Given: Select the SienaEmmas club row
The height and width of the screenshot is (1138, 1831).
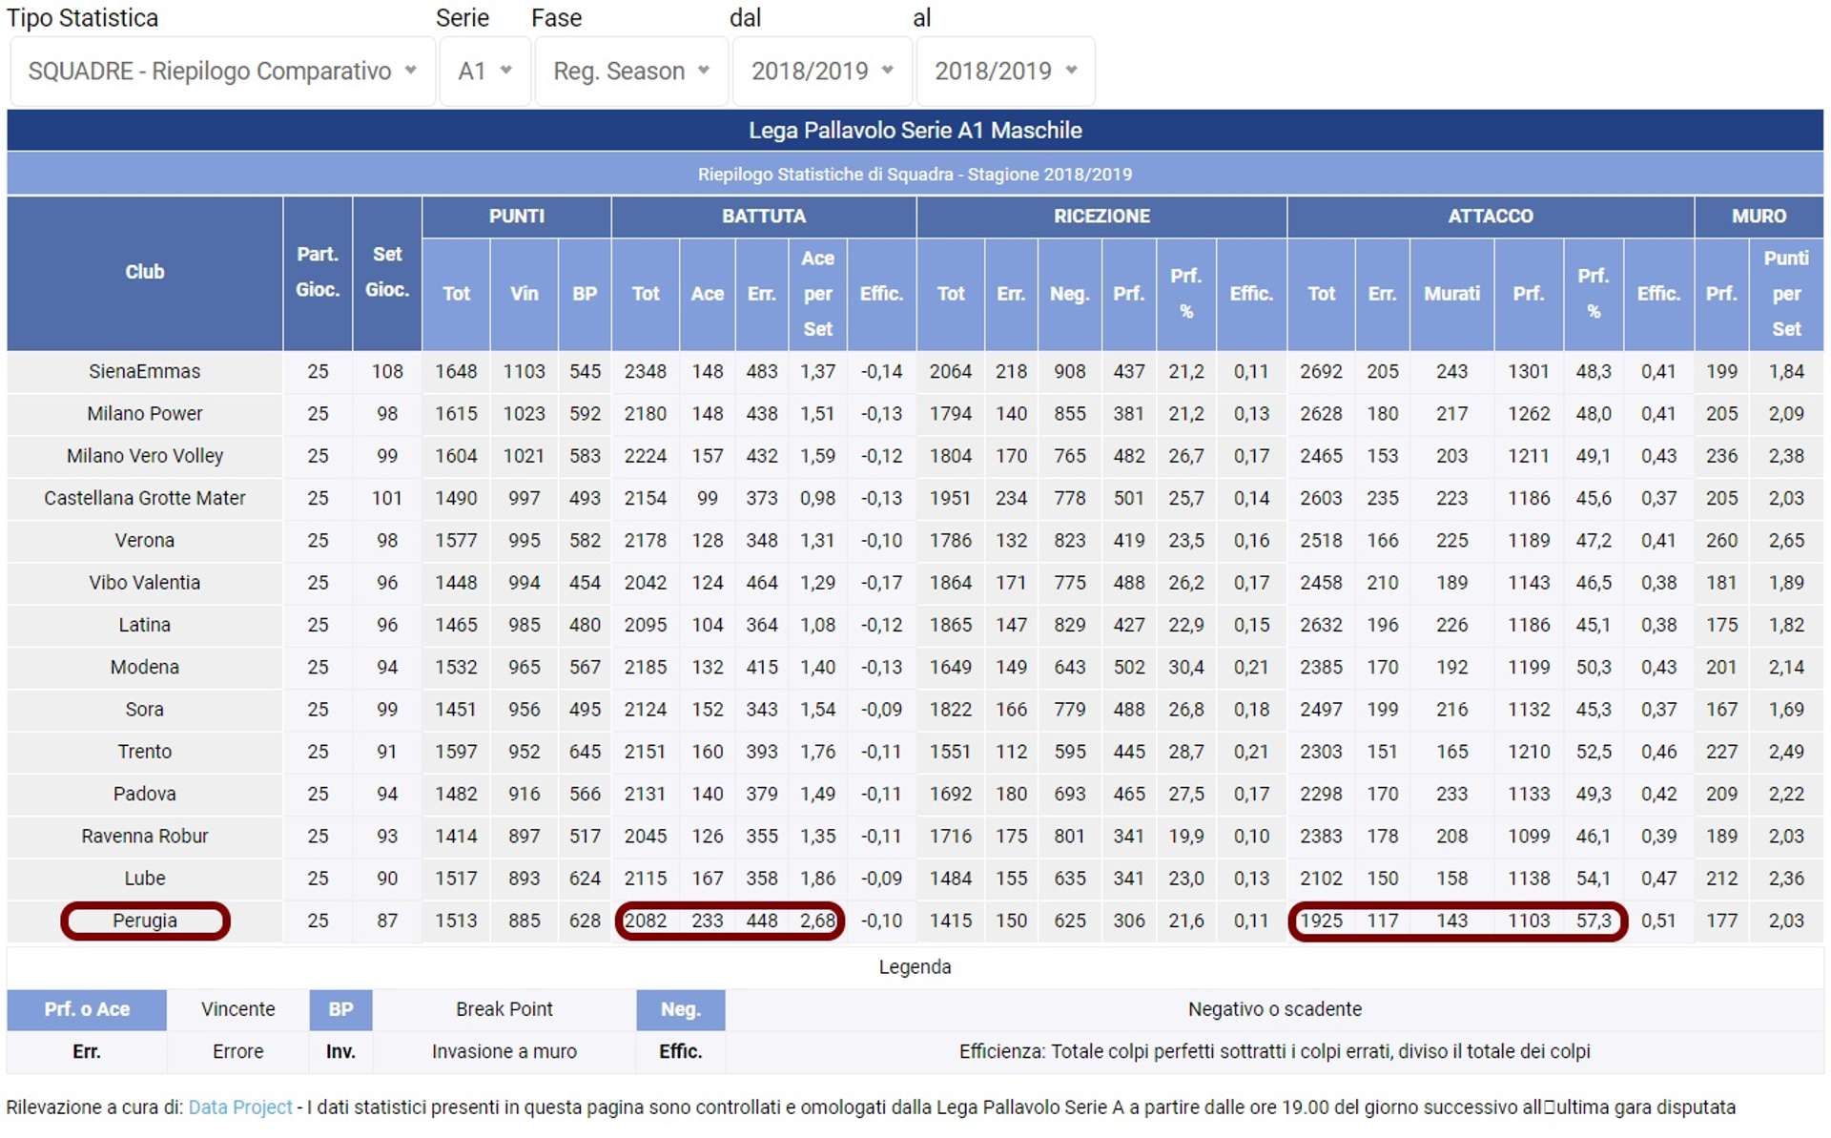Looking at the screenshot, I should (x=145, y=371).
